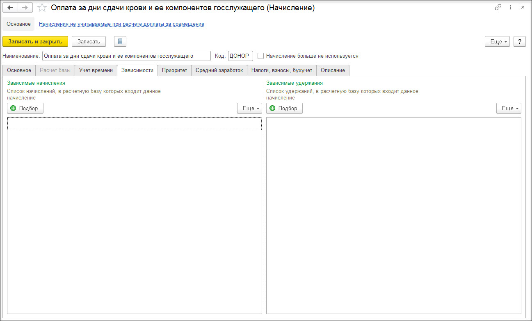
Task: Open the three-dot window menu
Action: tap(510, 7)
